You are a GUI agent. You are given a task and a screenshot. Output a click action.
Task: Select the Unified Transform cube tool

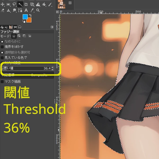[x=32, y=4]
